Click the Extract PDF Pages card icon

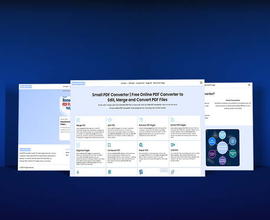coord(172,120)
